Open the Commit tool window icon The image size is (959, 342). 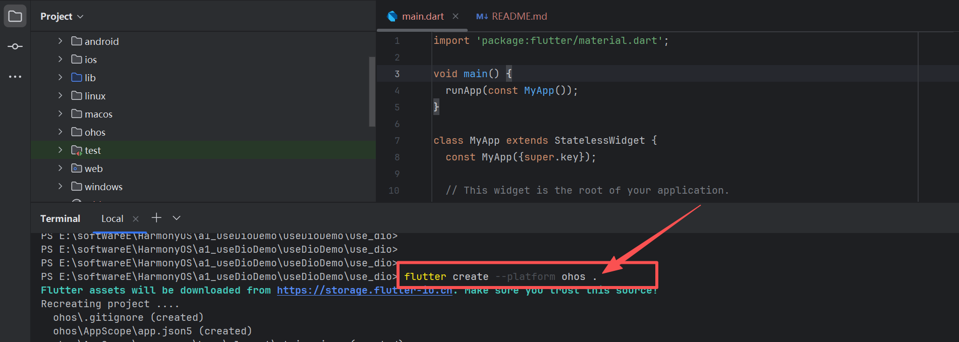pos(15,46)
